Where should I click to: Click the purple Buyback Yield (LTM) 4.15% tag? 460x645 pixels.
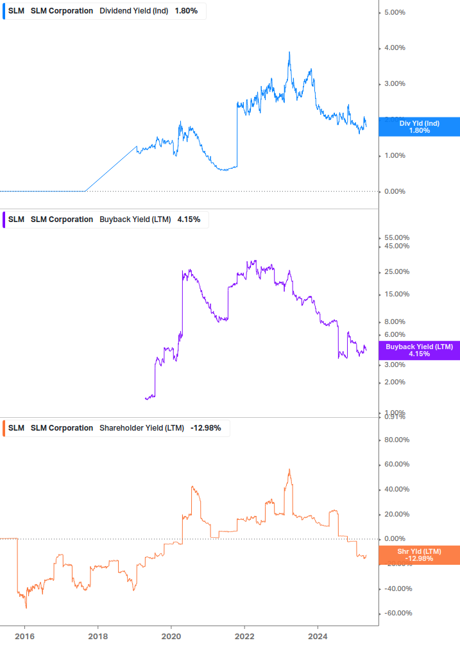[x=420, y=350]
